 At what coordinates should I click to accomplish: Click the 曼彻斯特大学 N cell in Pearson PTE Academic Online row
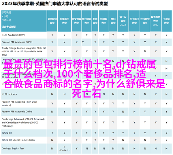[52, 112]
